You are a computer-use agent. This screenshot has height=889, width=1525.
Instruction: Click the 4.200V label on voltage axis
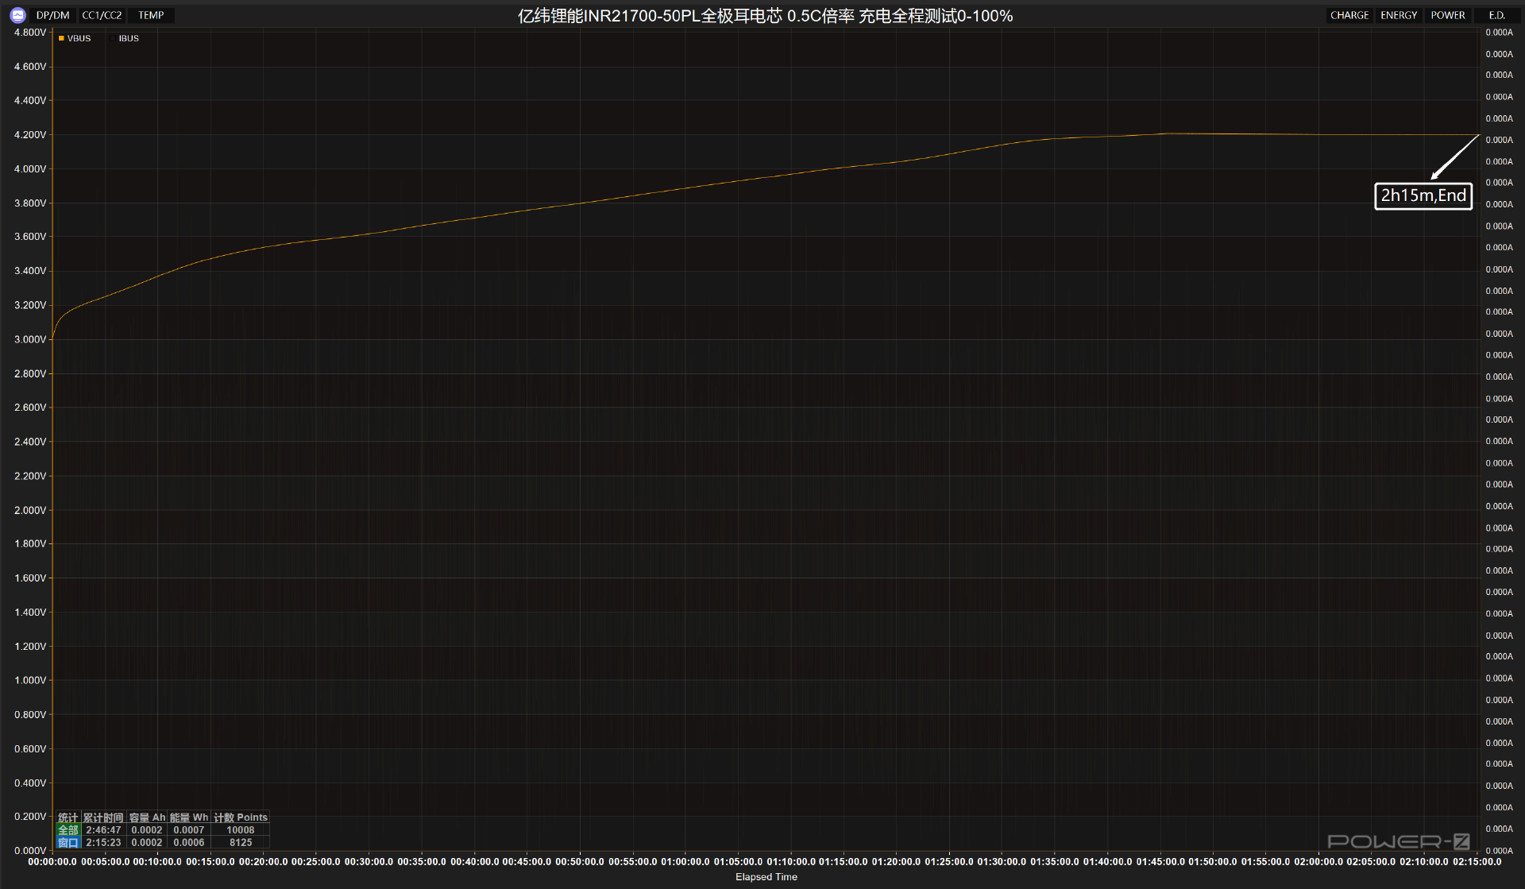coord(30,135)
